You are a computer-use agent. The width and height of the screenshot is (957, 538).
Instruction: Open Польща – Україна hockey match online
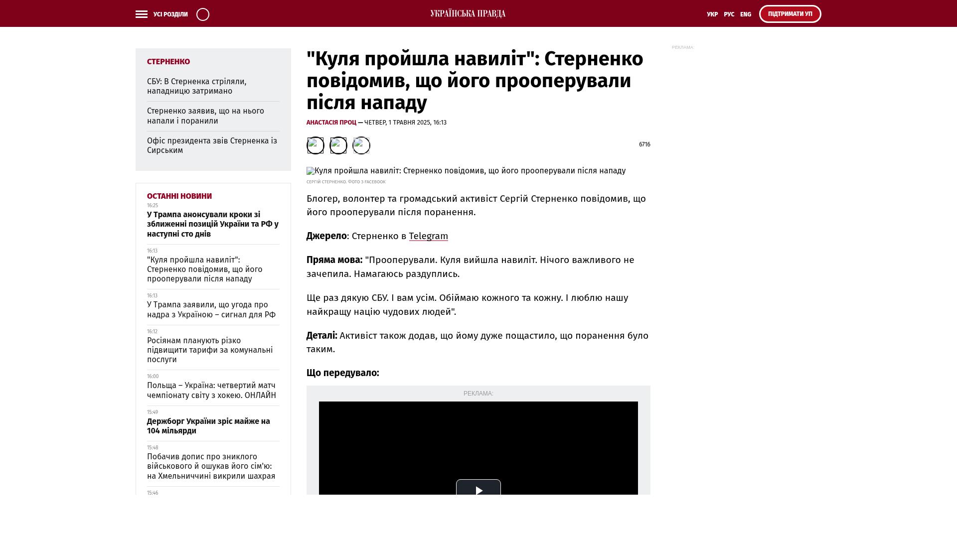point(211,390)
